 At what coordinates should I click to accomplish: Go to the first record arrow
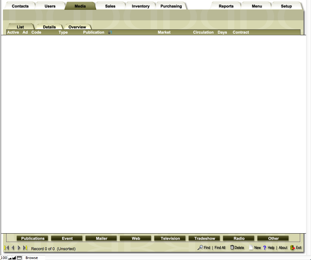click(x=6, y=248)
